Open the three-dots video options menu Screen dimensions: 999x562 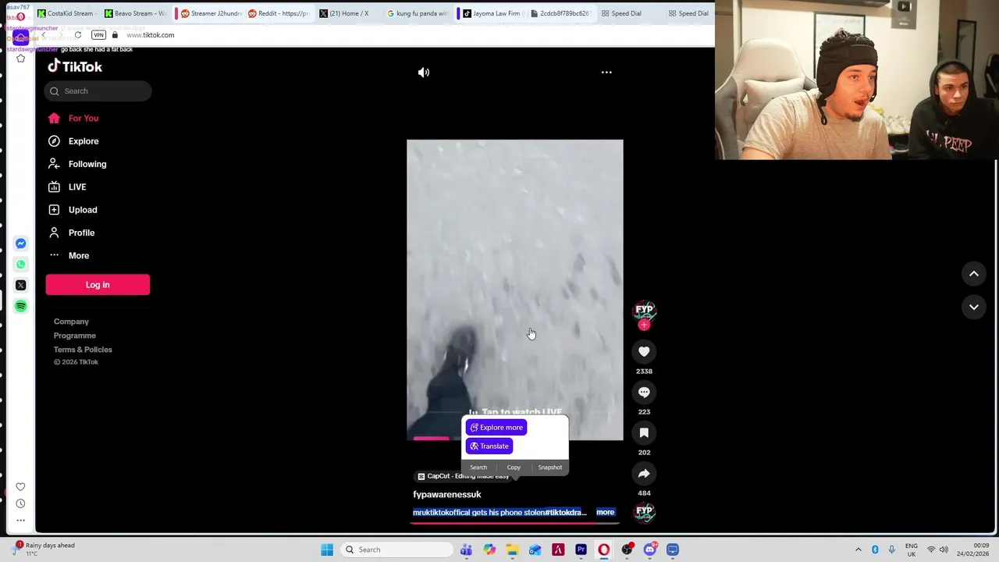[606, 73]
